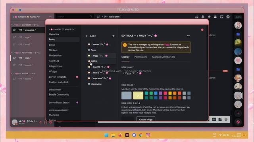
Task: Close server settings with the pink circle button
Action: 202,30
